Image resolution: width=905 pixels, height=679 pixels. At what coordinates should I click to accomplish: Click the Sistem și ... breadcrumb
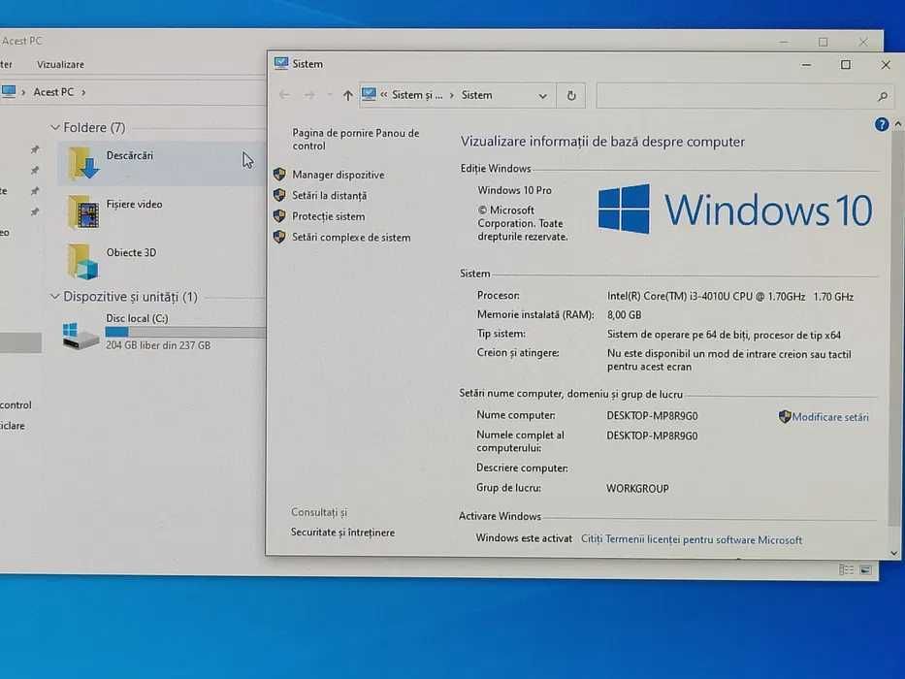[x=417, y=95]
